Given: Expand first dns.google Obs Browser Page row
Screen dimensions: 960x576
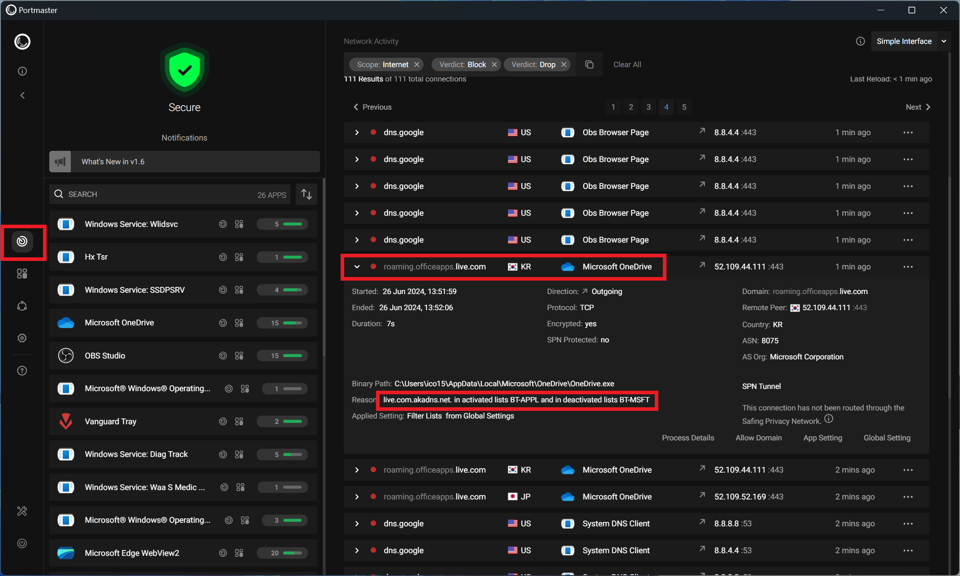Looking at the screenshot, I should 357,132.
